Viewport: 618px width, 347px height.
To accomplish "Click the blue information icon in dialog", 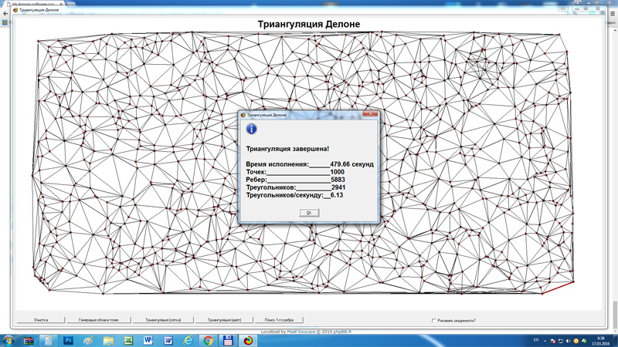I will (x=250, y=129).
